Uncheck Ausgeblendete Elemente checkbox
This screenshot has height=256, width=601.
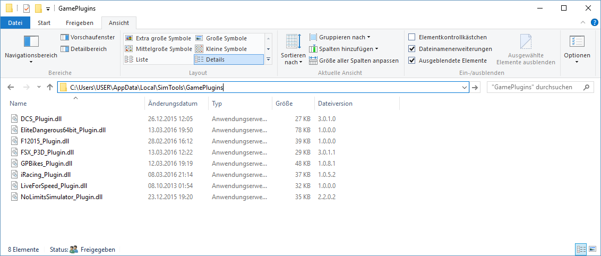pyautogui.click(x=412, y=60)
